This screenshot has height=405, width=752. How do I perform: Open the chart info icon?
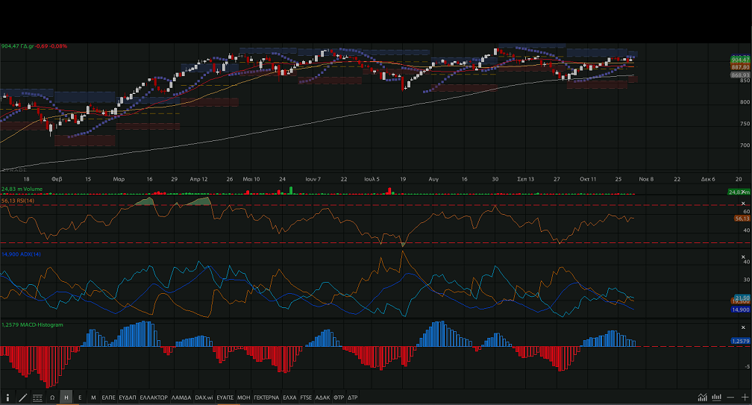pos(7,398)
